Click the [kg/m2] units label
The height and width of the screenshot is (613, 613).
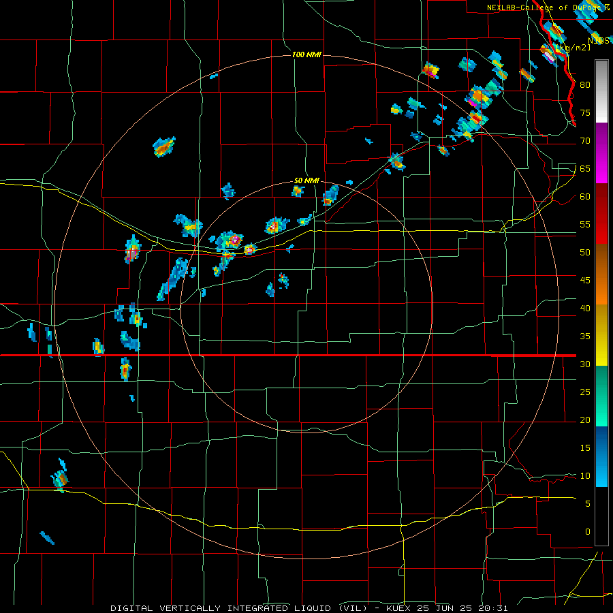pyautogui.click(x=573, y=47)
